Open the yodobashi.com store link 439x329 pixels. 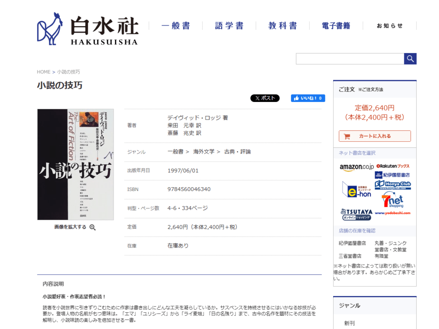coord(393,213)
